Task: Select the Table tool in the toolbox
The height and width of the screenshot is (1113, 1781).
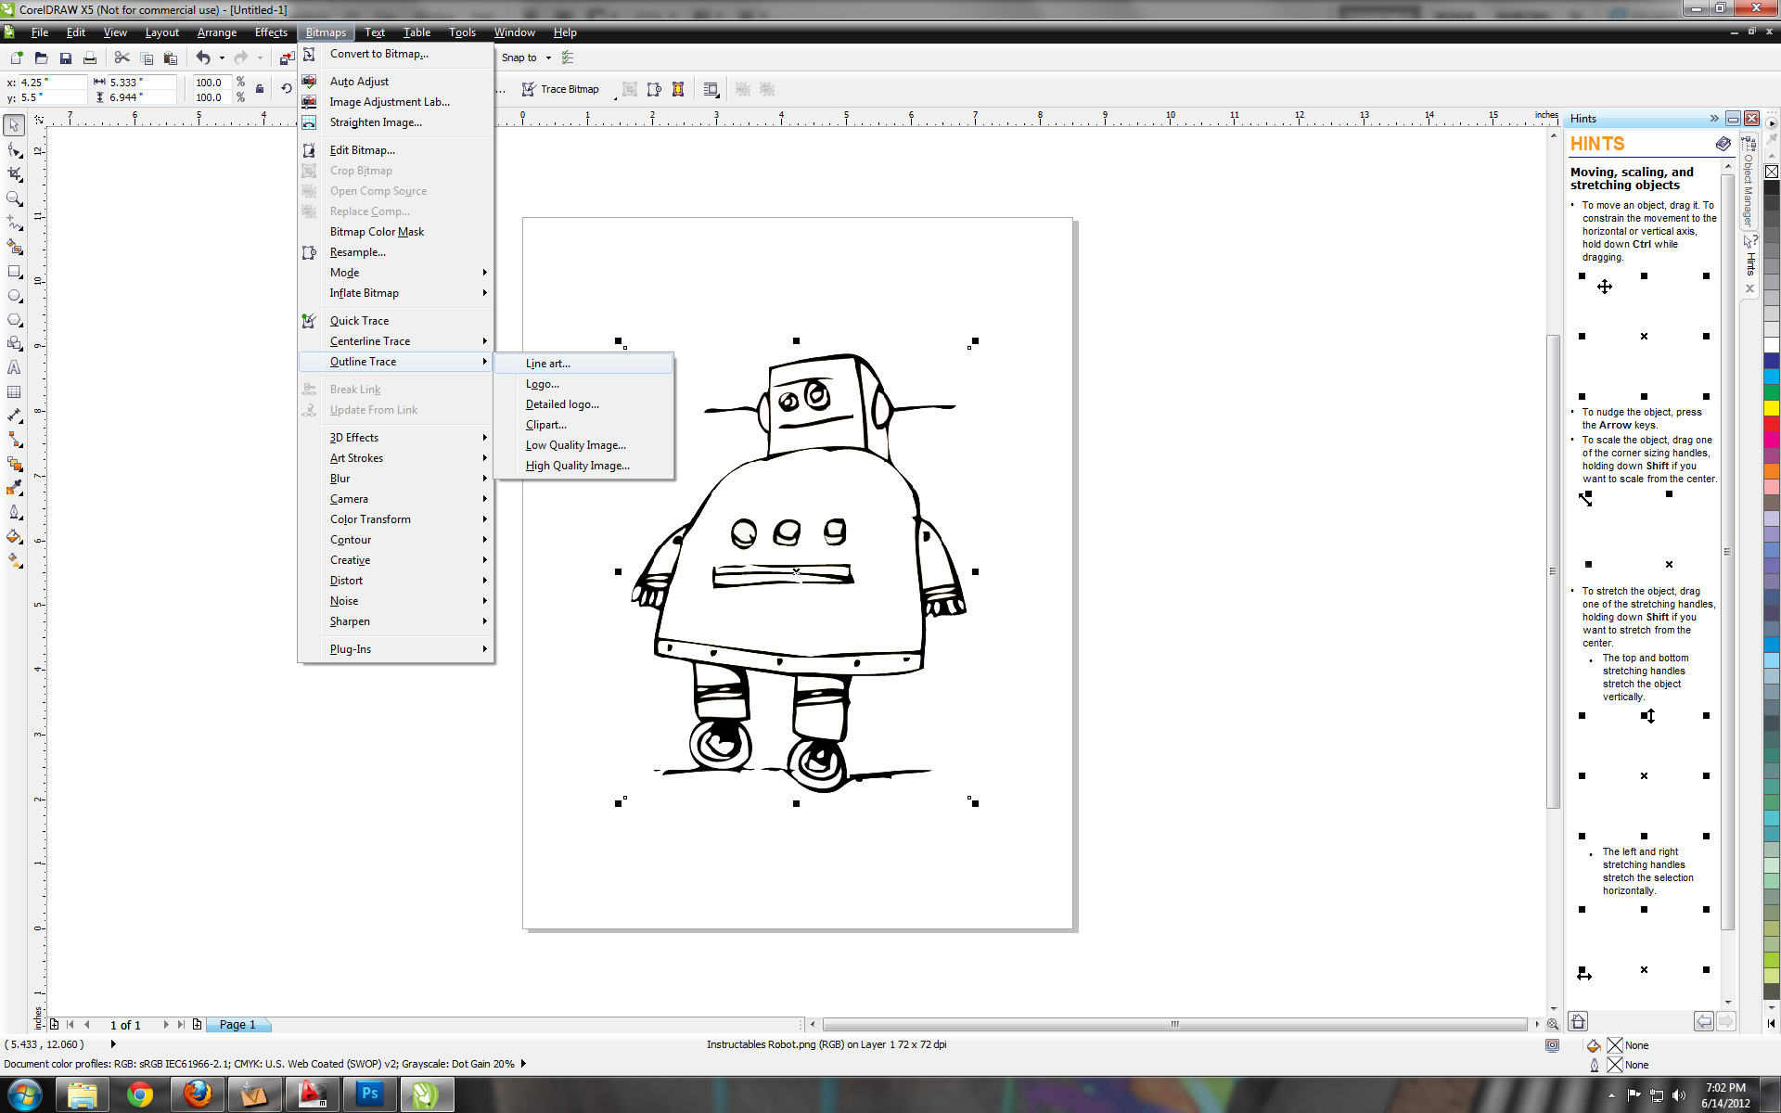Action: pyautogui.click(x=14, y=391)
